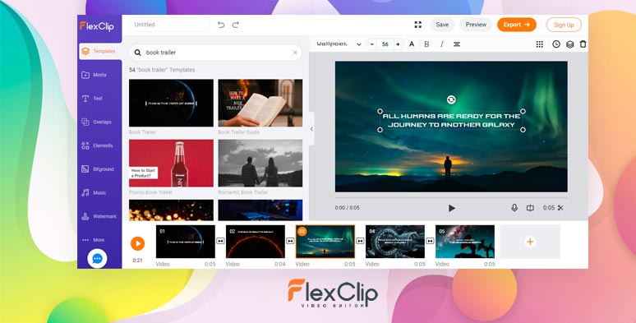This screenshot has width=636, height=323.
Task: Collapse the templates side panel arrow
Action: coord(311,129)
